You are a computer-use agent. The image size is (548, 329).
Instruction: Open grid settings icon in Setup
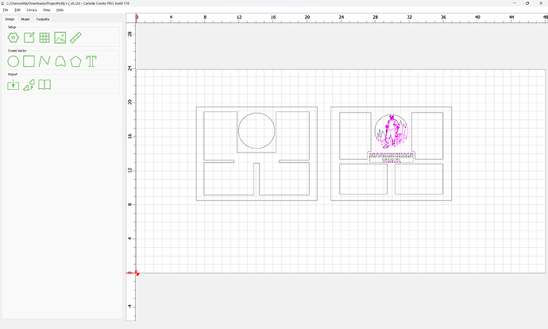coord(44,37)
